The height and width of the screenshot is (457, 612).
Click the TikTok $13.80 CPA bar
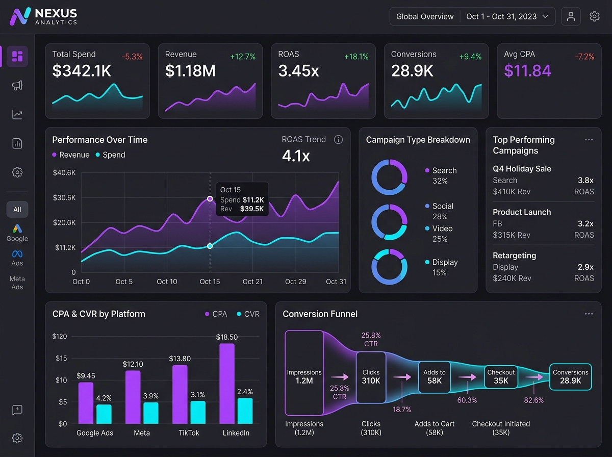(x=180, y=394)
